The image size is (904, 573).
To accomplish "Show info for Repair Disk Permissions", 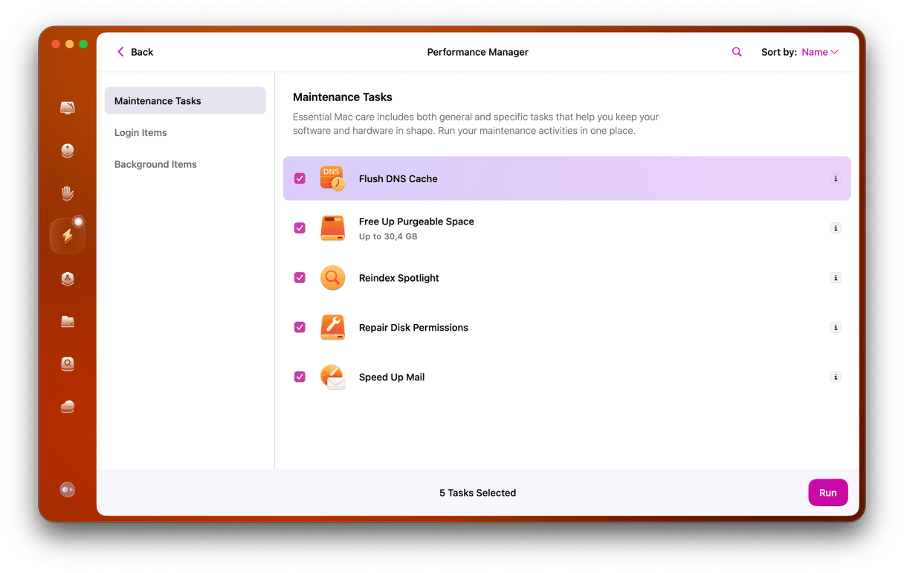I will point(836,328).
